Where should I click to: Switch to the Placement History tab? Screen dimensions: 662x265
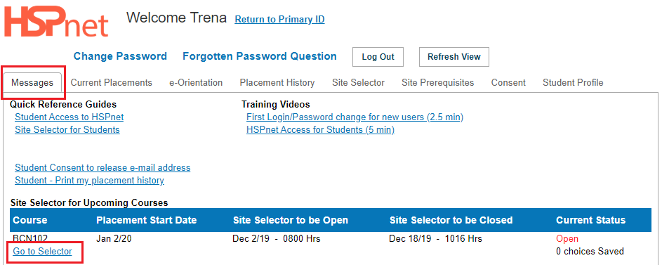coord(277,83)
